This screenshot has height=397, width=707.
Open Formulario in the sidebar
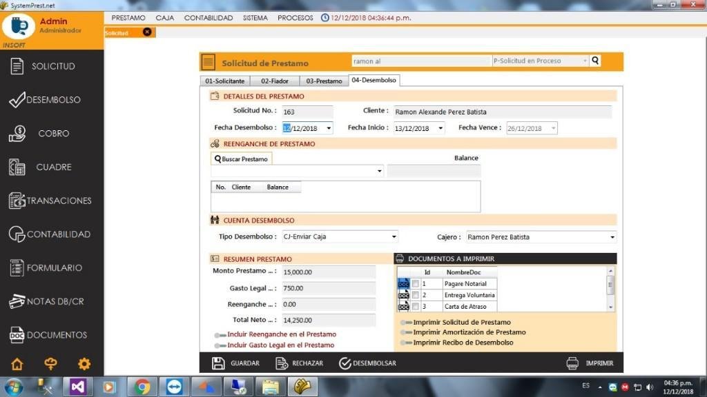pos(46,268)
